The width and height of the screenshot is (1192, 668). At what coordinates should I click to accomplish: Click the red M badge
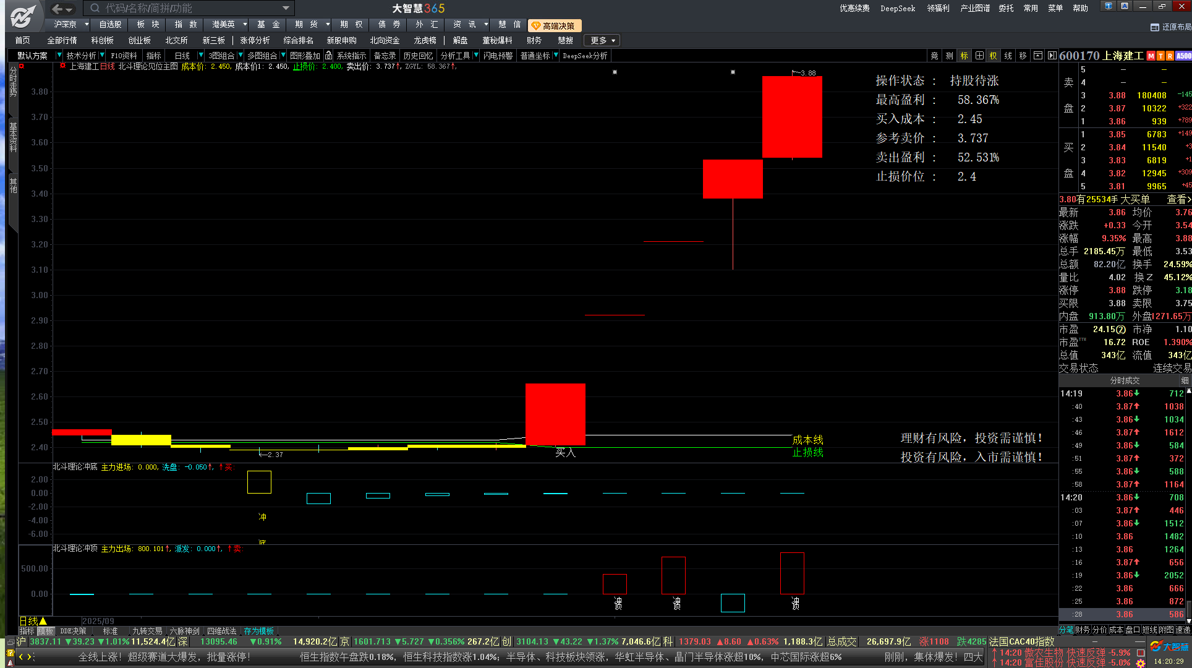1151,56
